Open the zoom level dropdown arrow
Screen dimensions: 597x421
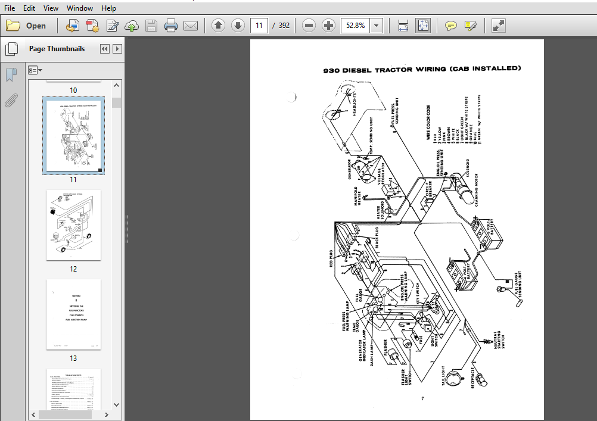[x=376, y=26]
